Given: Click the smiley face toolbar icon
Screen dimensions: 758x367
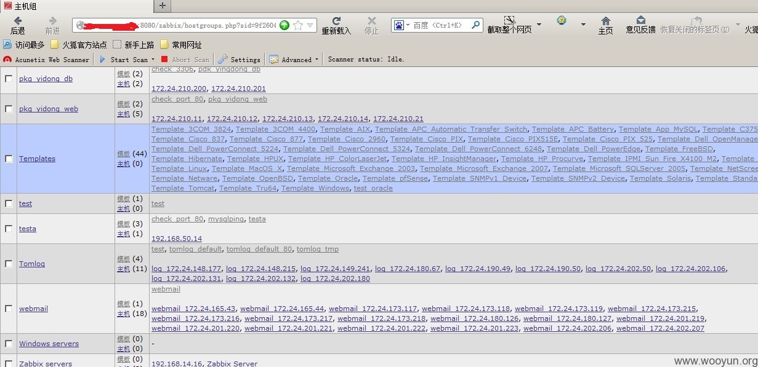Looking at the screenshot, I should [562, 21].
